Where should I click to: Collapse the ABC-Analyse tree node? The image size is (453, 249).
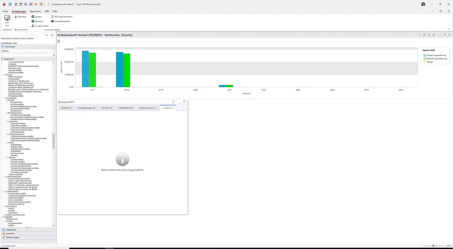point(5,206)
